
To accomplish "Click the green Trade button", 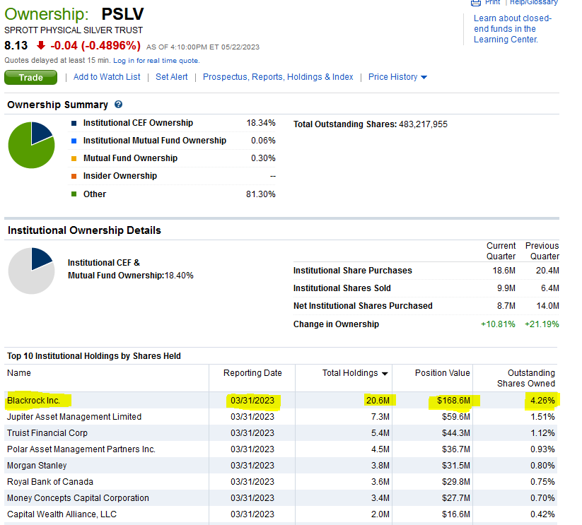I will (x=31, y=78).
